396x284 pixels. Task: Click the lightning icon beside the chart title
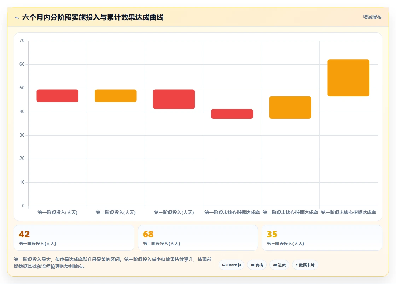click(x=17, y=18)
